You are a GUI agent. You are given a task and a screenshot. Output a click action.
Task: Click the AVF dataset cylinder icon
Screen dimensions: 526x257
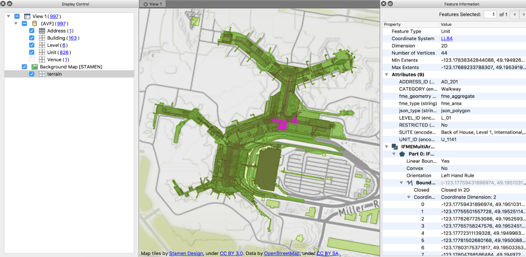(35, 24)
